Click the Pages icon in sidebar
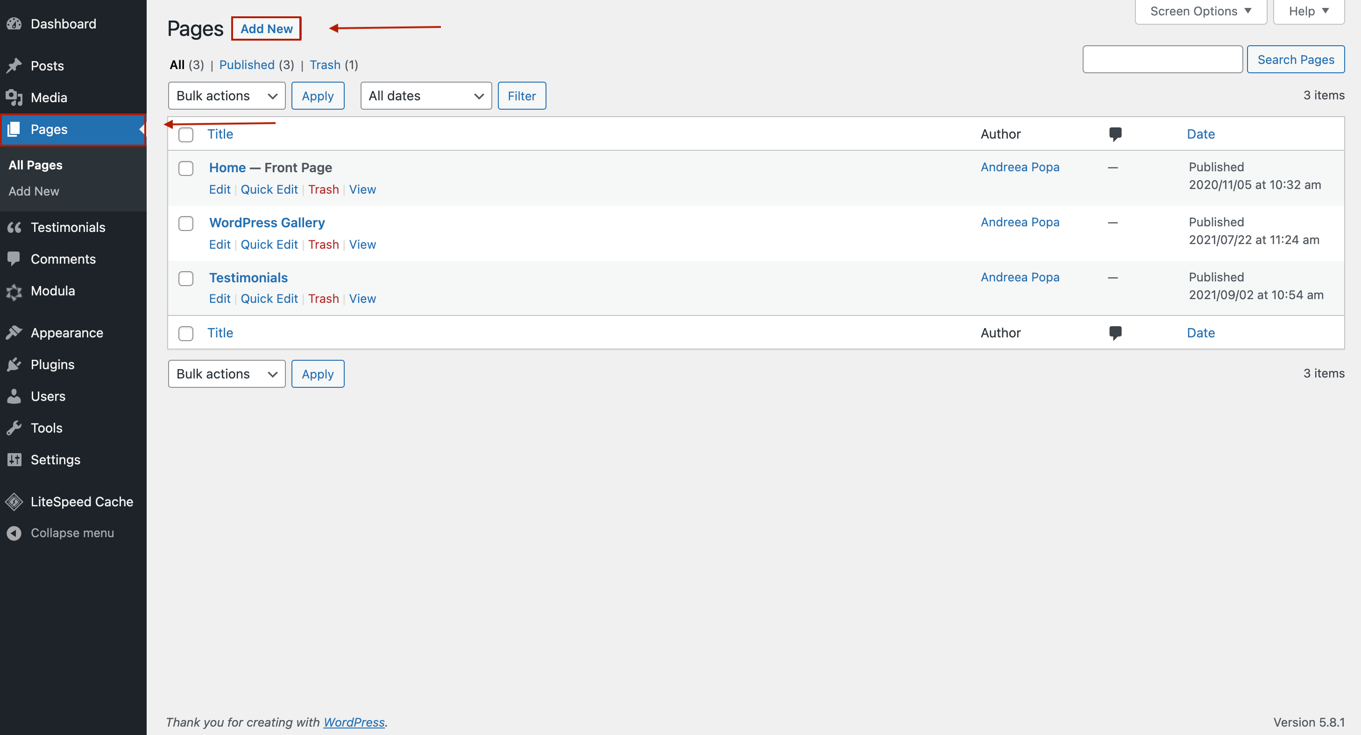The image size is (1361, 735). [15, 128]
